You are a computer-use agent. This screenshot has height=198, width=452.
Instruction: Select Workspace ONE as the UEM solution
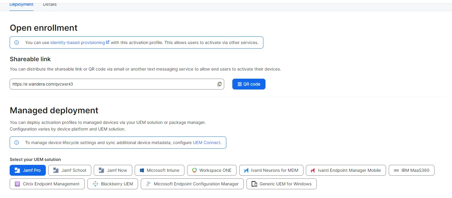[212, 170]
